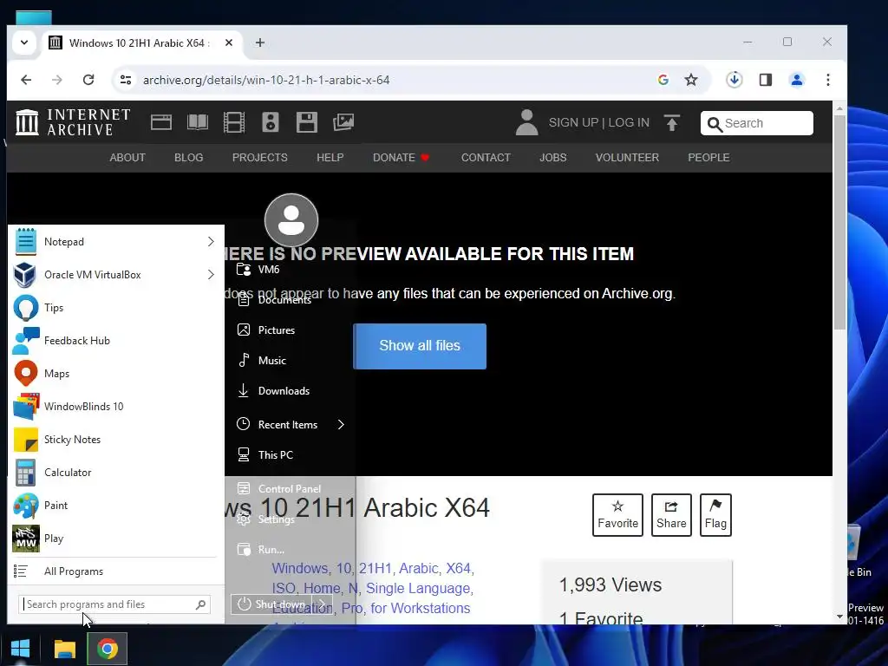Screen dimensions: 888x666
Task: Open Internet Archive texts (book) icon
Action: [x=198, y=122]
